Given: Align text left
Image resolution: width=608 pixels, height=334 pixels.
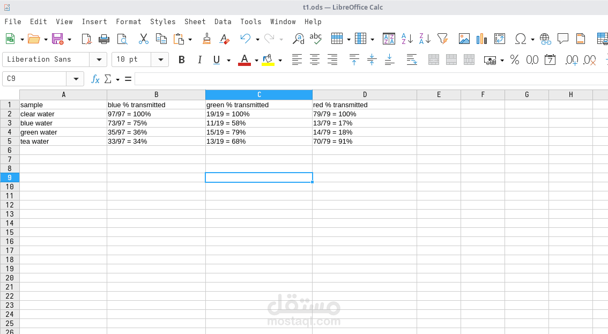Looking at the screenshot, I should pyautogui.click(x=297, y=60).
